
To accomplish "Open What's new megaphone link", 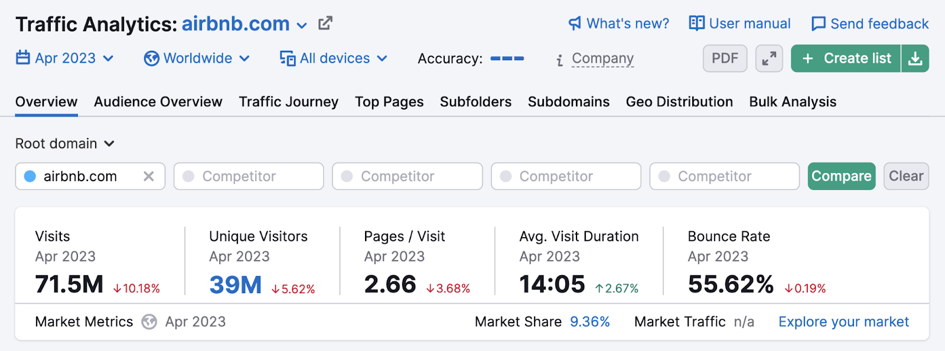I will coord(618,24).
